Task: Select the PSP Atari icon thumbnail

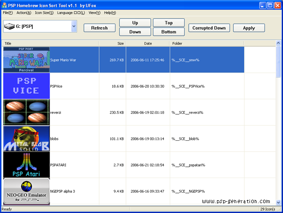Action: [26, 165]
